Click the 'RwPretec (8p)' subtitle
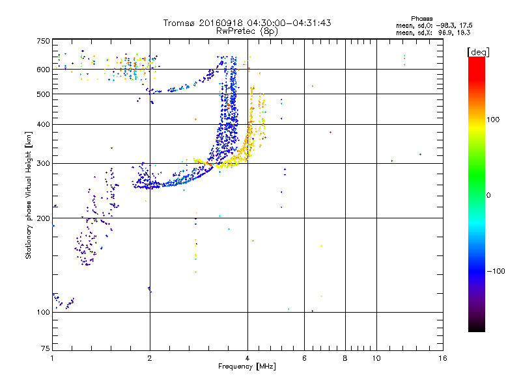 [247, 31]
